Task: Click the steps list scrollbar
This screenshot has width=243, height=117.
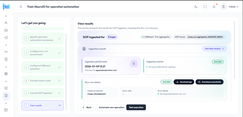Action: 66,72
